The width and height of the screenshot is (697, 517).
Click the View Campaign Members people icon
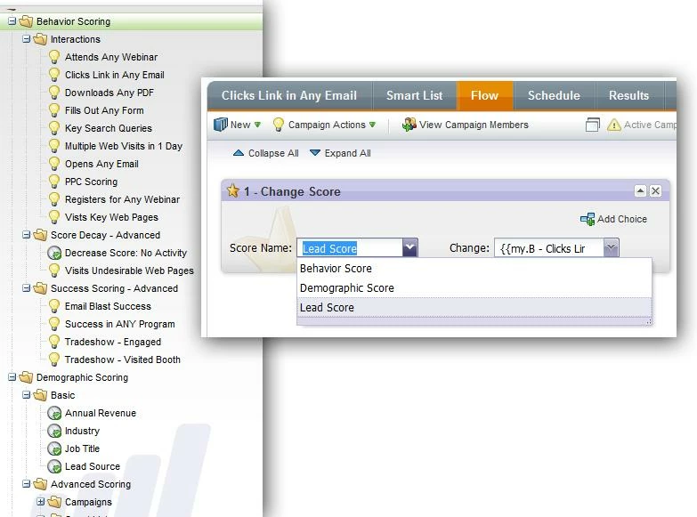pyautogui.click(x=409, y=125)
